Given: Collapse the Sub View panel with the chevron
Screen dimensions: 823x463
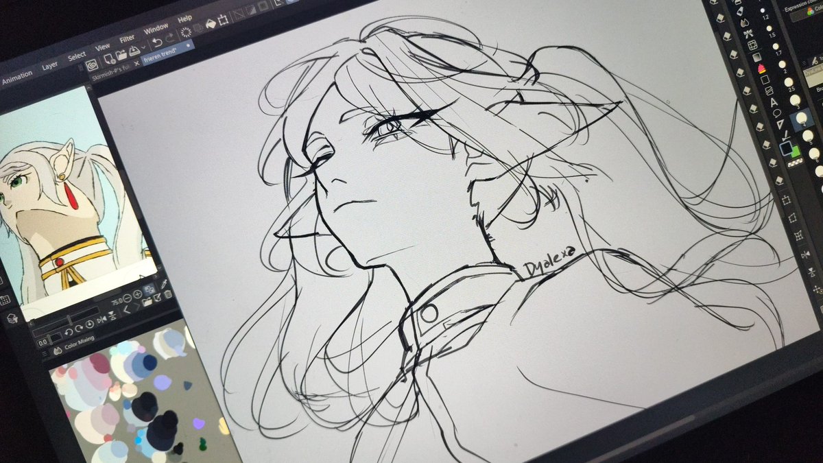Looking at the screenshot, I should click(x=89, y=87).
